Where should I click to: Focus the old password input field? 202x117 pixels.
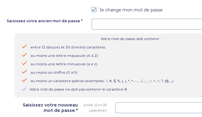[147, 24]
